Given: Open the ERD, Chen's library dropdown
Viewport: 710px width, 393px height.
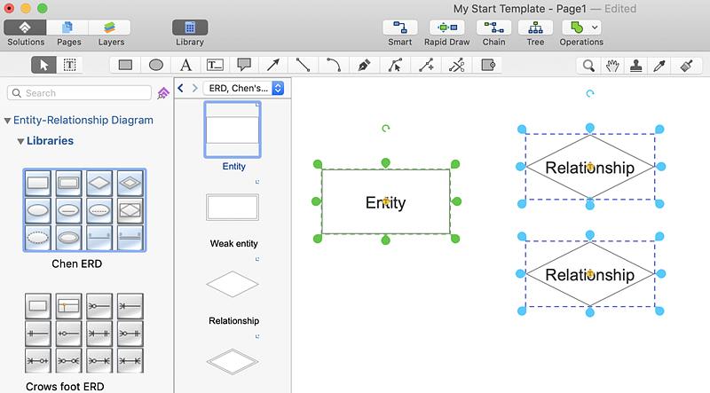Looking at the screenshot, I should (243, 88).
